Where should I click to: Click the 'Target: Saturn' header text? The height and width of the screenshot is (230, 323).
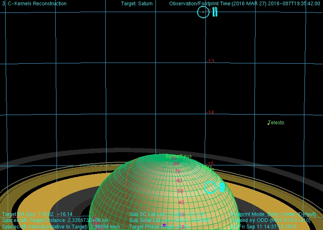click(x=137, y=4)
